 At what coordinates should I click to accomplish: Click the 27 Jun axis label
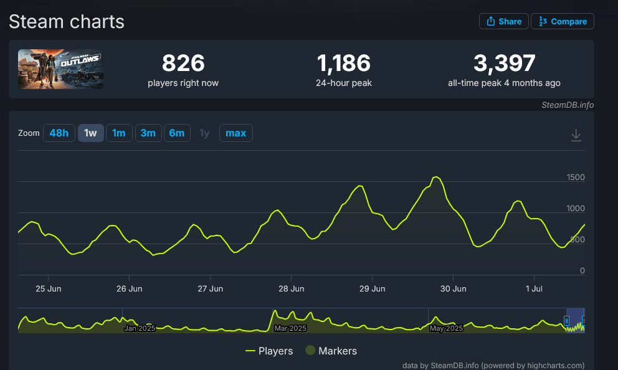tap(211, 289)
